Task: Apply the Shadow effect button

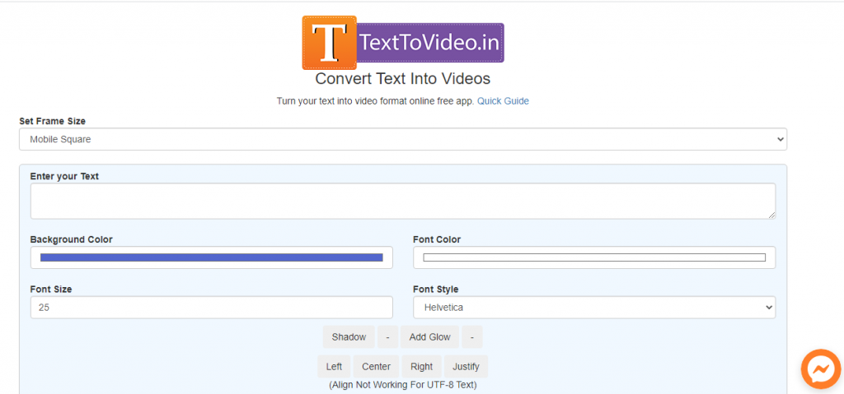Action: [x=349, y=337]
